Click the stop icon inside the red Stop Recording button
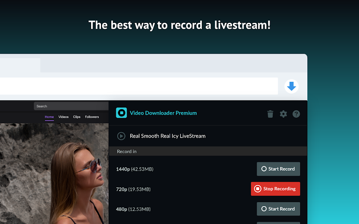This screenshot has height=224, width=359. (x=258, y=189)
